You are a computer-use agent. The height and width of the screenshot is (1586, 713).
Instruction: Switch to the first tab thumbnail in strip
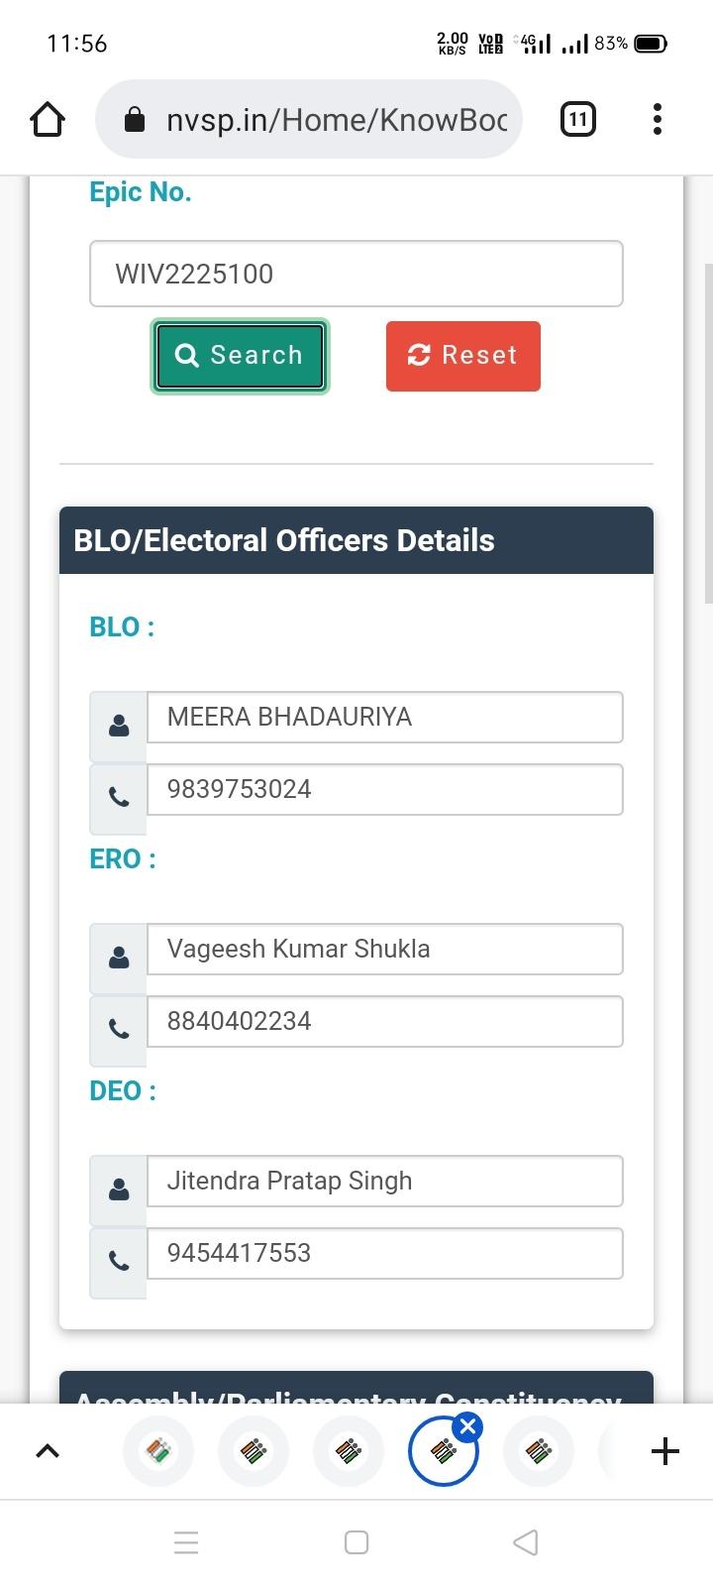click(158, 1451)
